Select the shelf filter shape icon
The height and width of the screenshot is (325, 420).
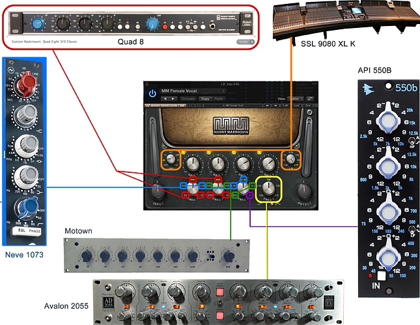pyautogui.click(x=259, y=204)
